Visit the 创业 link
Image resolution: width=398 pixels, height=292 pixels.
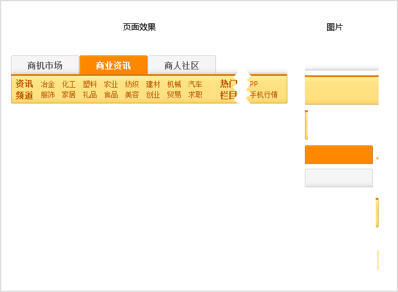(153, 95)
